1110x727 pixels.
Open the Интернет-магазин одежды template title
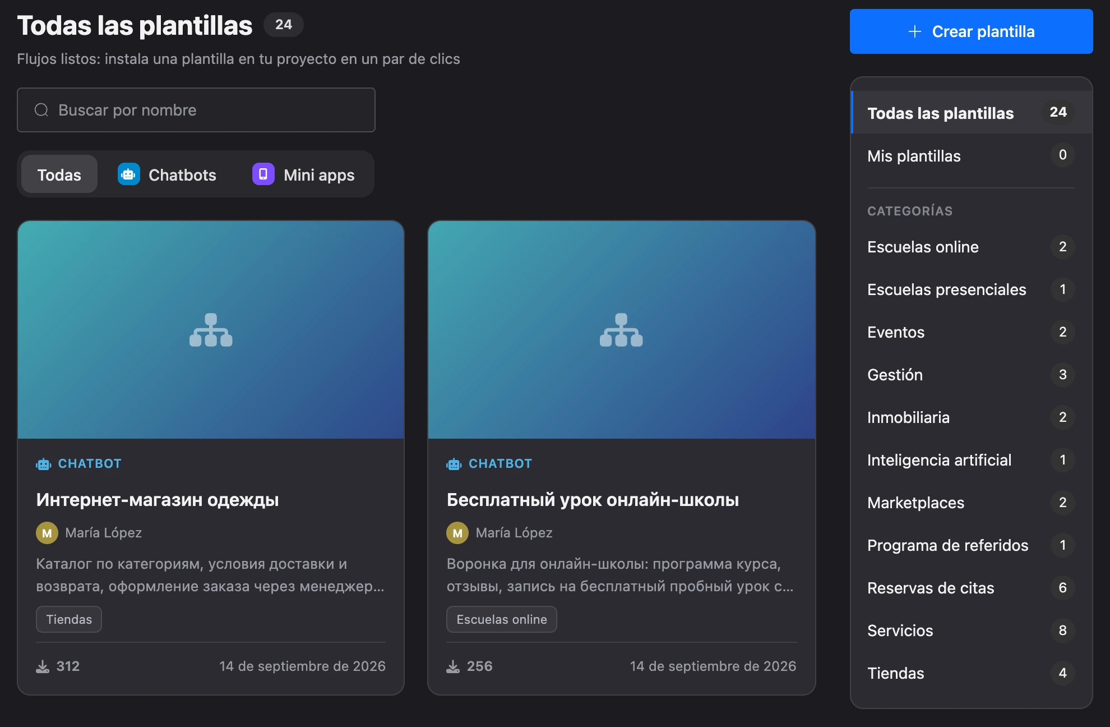pyautogui.click(x=158, y=499)
